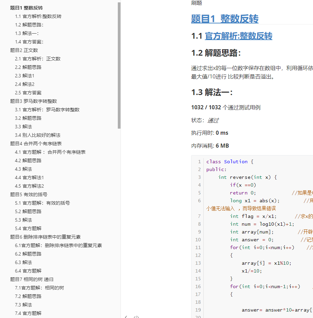The width and height of the screenshot is (313, 318).
Task: Go to 2.1 官方解析：正文数 in outline
Action: point(38,59)
